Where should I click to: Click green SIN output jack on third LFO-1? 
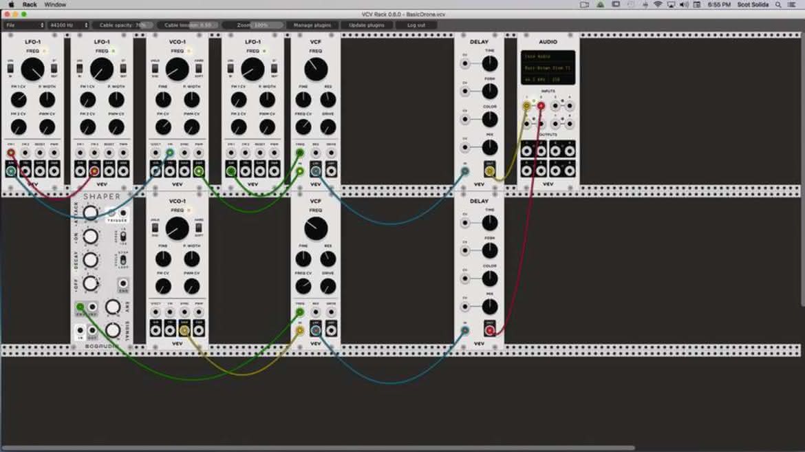tap(231, 171)
